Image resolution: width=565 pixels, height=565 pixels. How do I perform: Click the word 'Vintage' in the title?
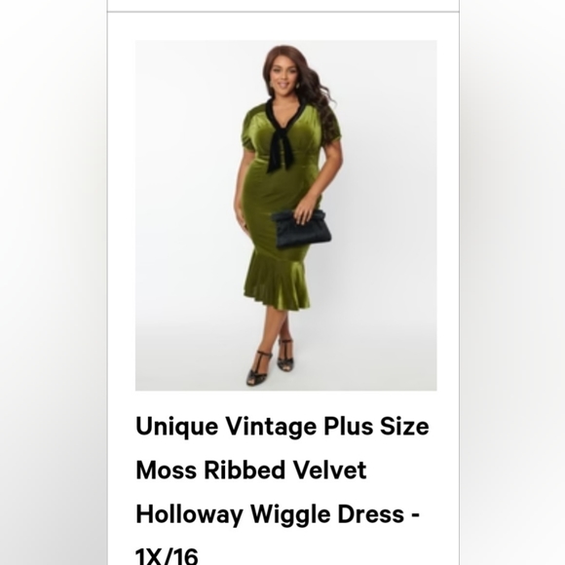point(272,427)
